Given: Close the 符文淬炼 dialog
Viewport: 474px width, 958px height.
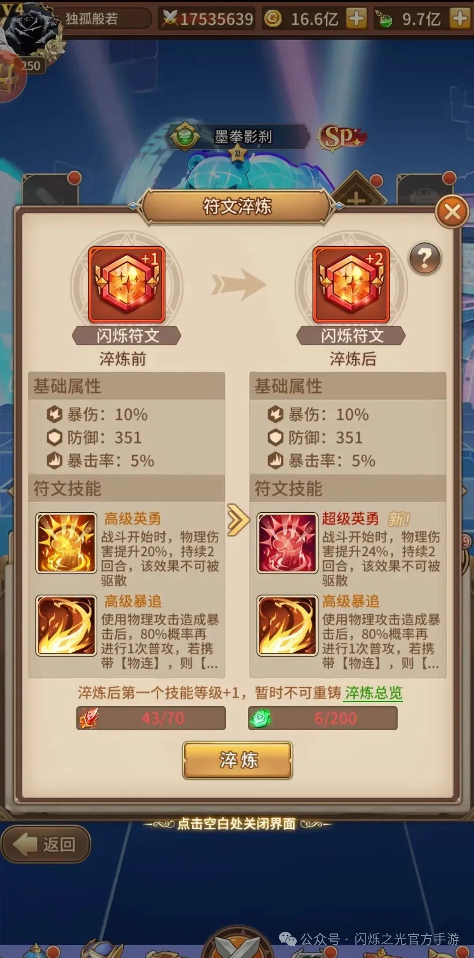Looking at the screenshot, I should click(452, 212).
